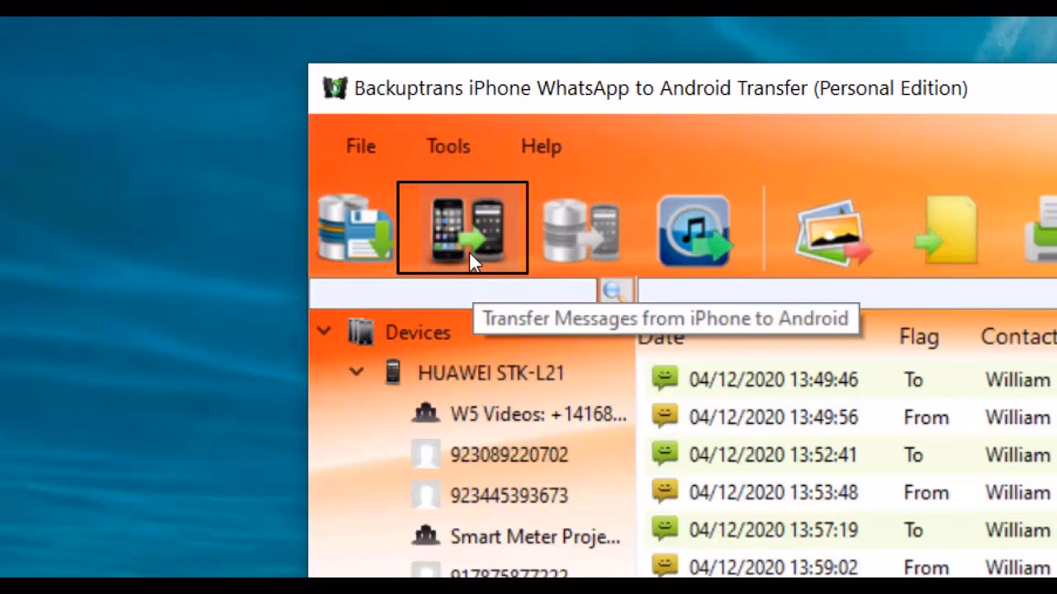This screenshot has height=594, width=1057.
Task: Click yellow message bubble icon at 13:59:02
Action: tap(664, 565)
